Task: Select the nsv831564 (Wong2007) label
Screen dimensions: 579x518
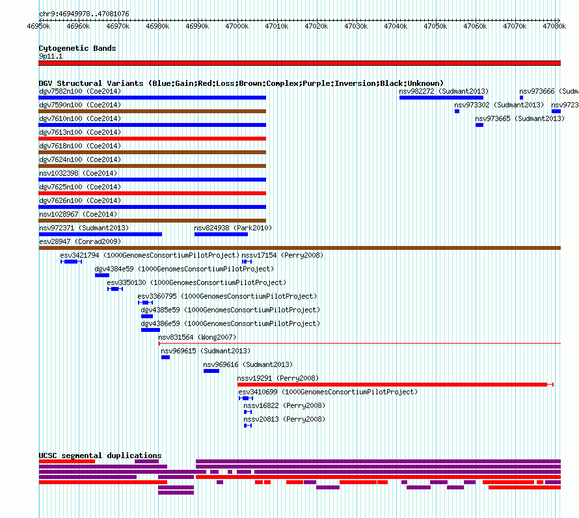Action: coord(197,337)
